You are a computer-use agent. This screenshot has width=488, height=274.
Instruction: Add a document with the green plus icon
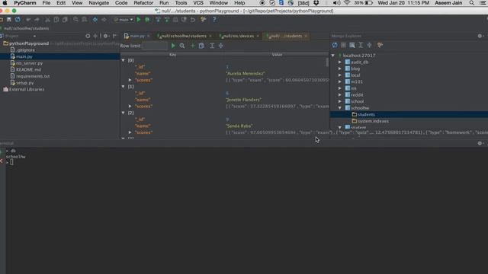192,46
